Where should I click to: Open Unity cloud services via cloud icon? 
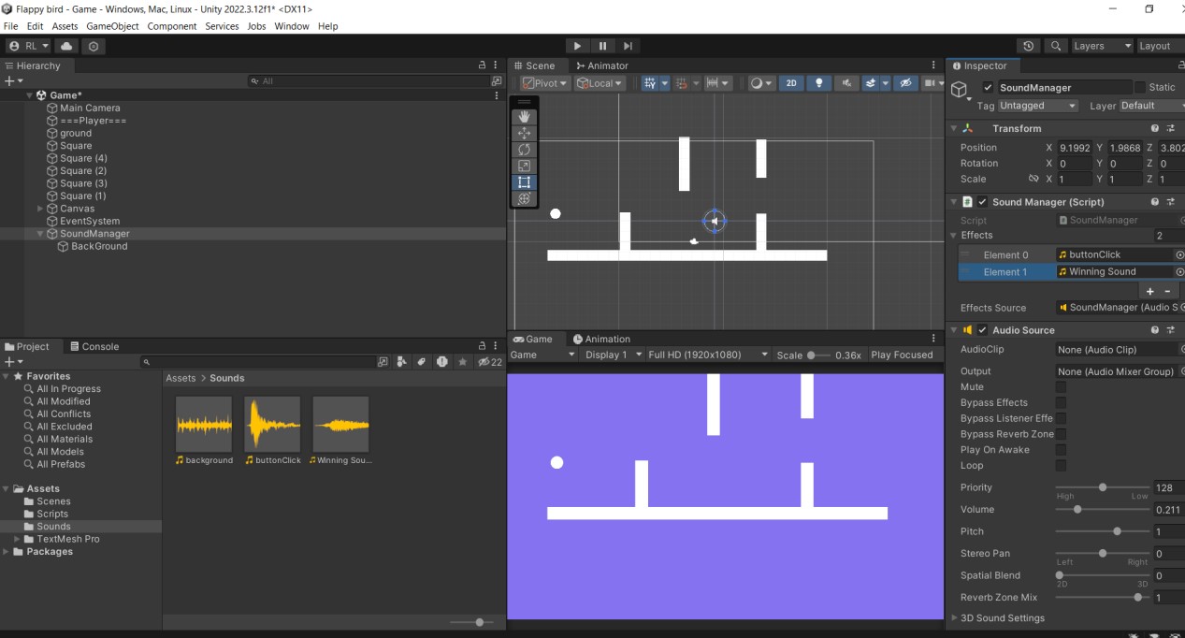[65, 46]
